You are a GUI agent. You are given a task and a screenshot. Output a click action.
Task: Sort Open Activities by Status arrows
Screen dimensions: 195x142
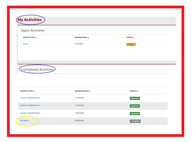pyautogui.click(x=133, y=37)
